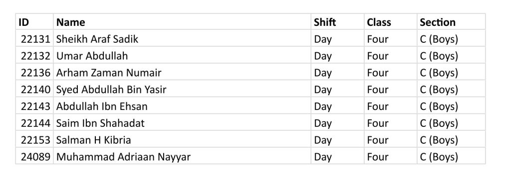
Task: Select ID cell 22143
Action: click(34, 106)
